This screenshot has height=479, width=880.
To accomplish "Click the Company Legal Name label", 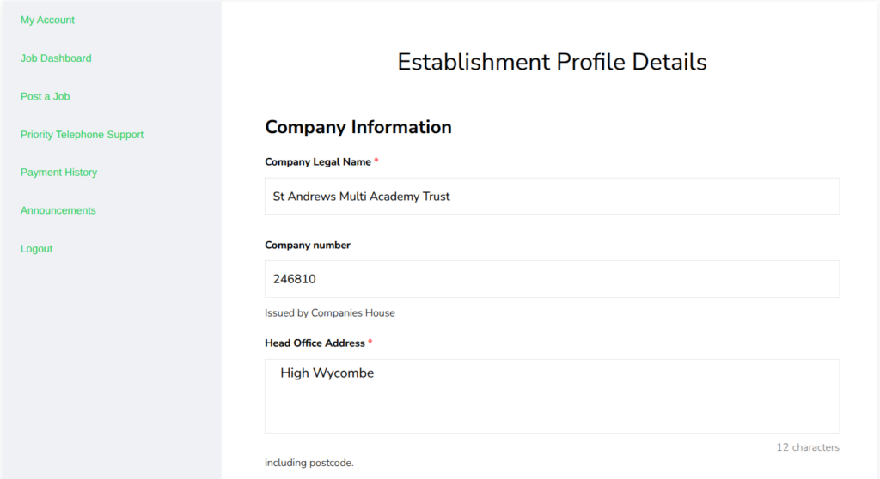I will click(318, 162).
